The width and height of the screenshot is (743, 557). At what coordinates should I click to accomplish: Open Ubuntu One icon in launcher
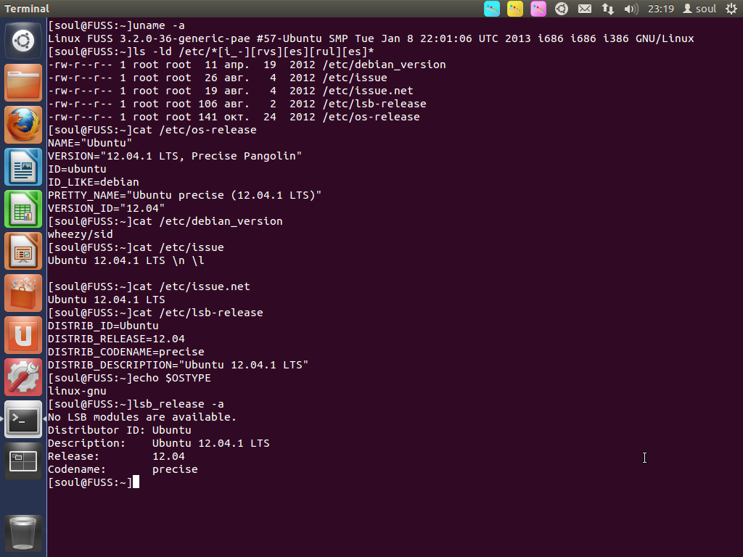click(x=23, y=335)
